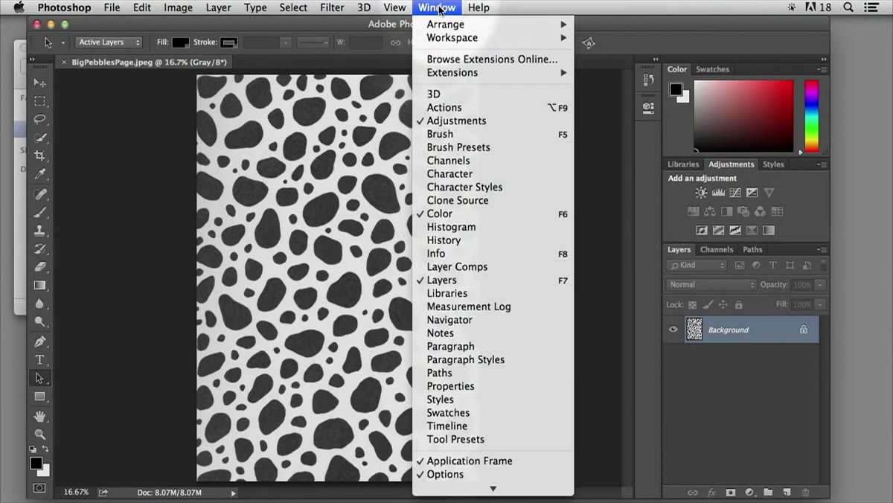Open the layer blend mode Normal dropdown
Image resolution: width=893 pixels, height=503 pixels.
click(x=711, y=285)
